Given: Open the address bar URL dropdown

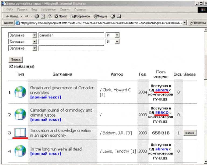Looking at the screenshot, I should 185,23.
